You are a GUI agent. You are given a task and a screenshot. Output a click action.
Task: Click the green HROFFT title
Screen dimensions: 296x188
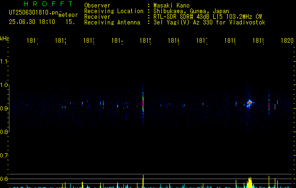click(48, 4)
